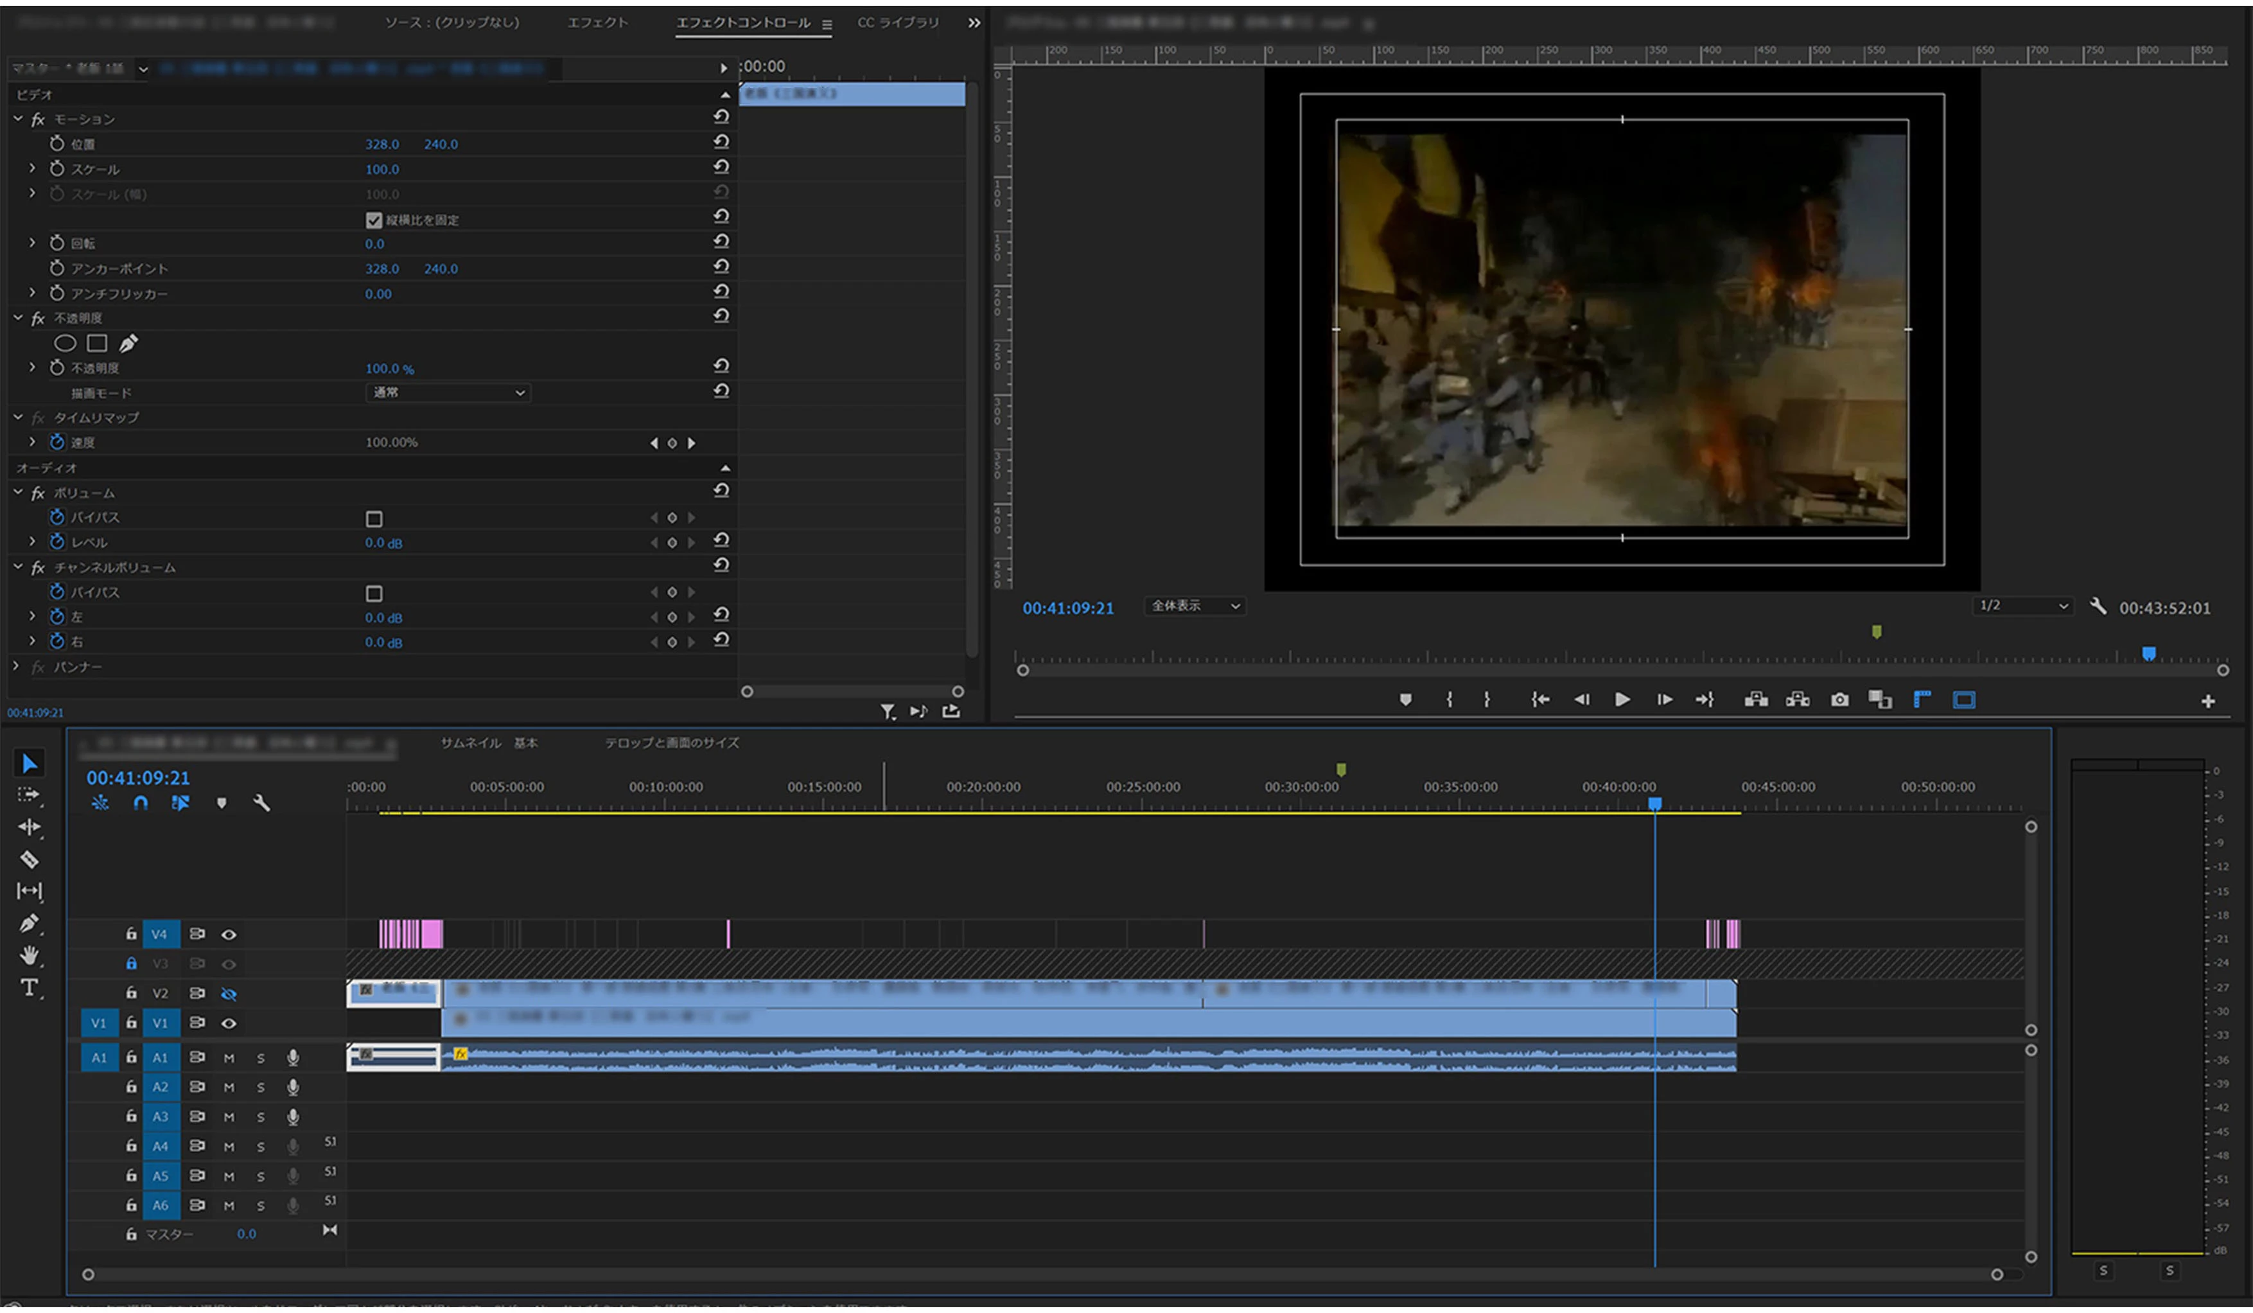The height and width of the screenshot is (1313, 2253).
Task: Collapse the モーション effect section
Action: 18,119
